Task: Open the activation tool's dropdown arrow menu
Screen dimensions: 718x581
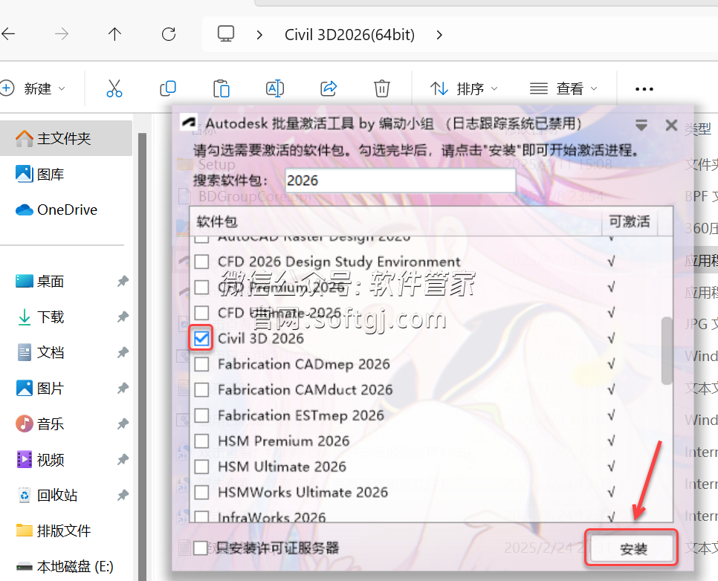Action: 641,125
